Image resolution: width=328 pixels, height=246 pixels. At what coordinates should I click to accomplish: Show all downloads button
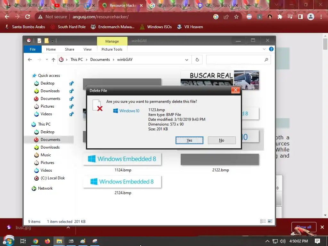point(304,227)
